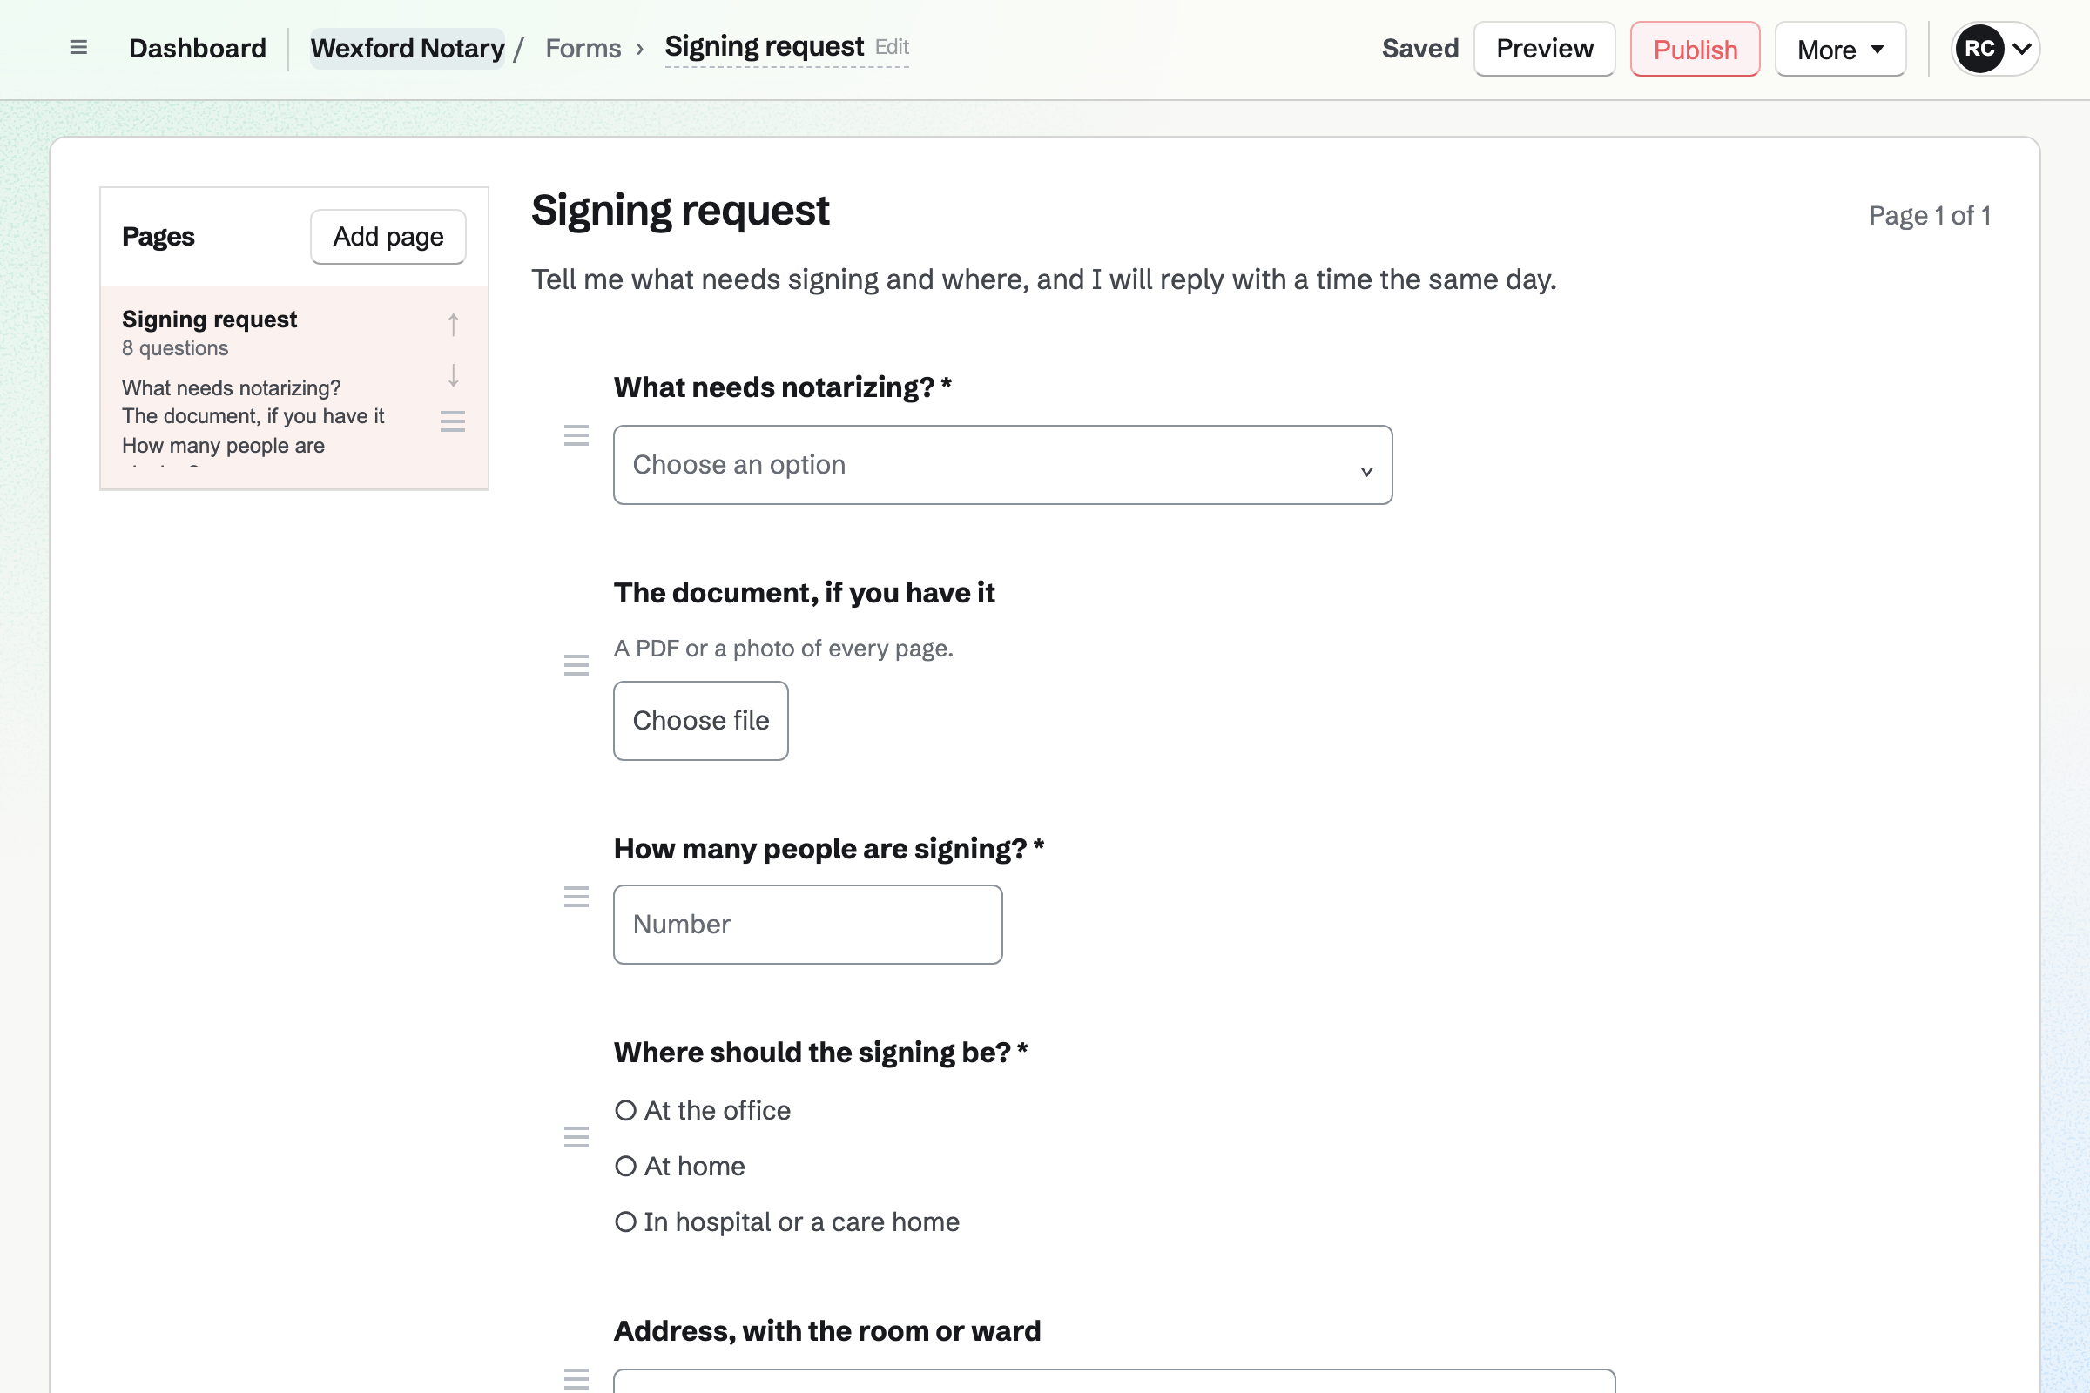Grab the Signing request page drag handle

click(453, 421)
